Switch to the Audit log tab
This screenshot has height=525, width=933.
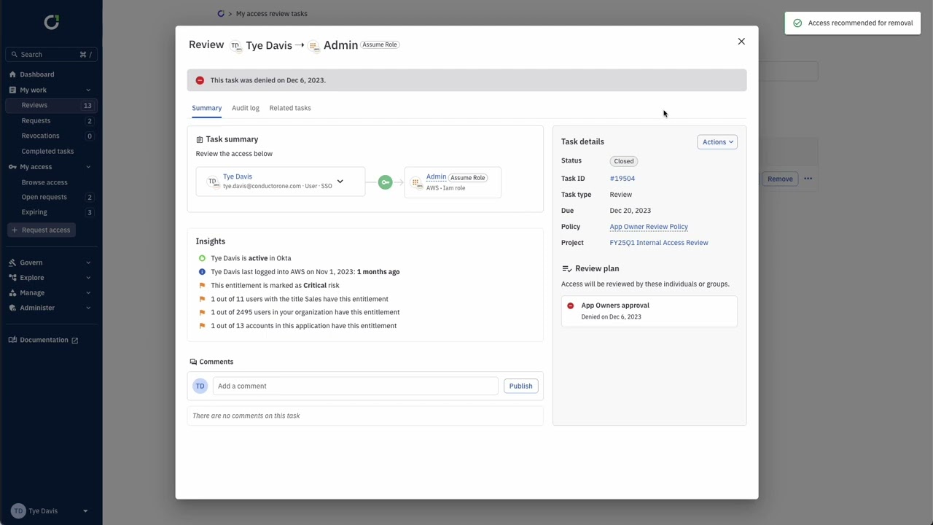[x=245, y=108]
